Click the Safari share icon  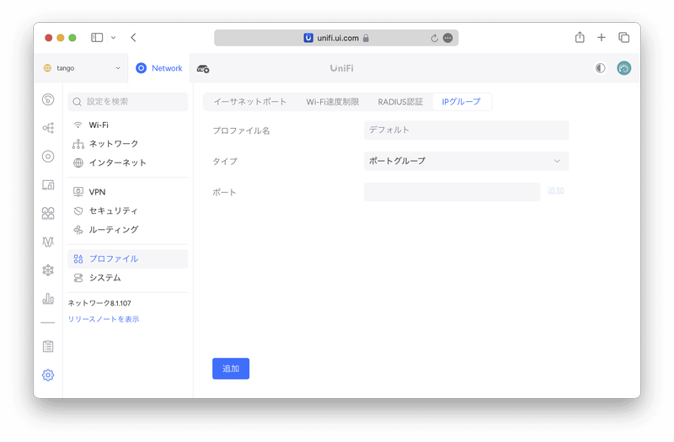point(580,38)
